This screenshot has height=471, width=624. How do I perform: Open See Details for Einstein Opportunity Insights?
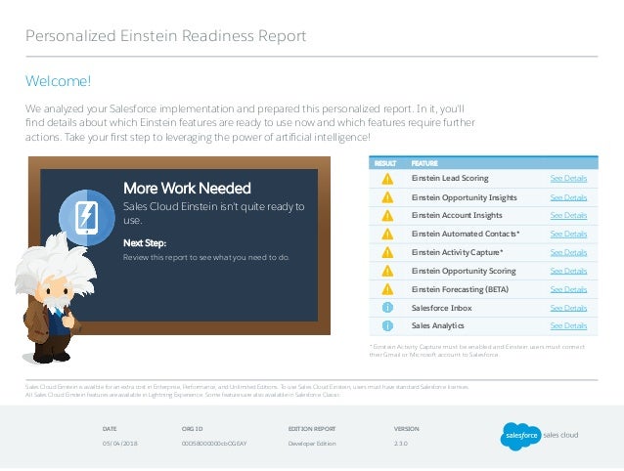[568, 197]
